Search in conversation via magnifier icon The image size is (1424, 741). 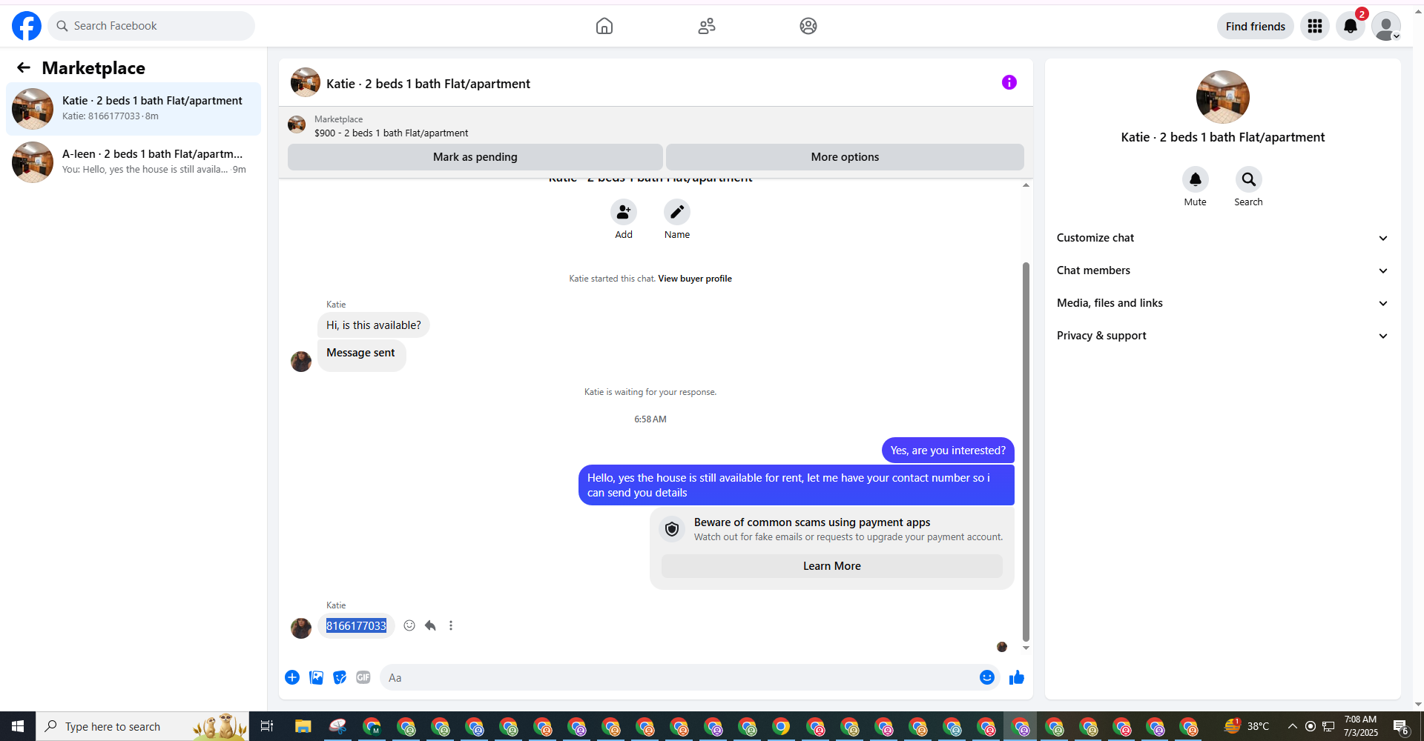point(1249,179)
